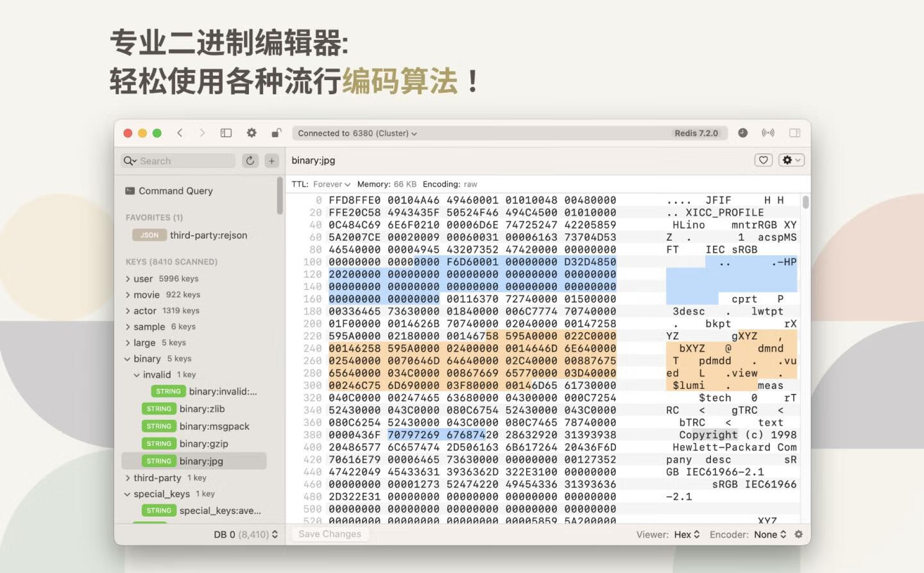
Task: Click the Save Changes button
Action: click(x=330, y=534)
